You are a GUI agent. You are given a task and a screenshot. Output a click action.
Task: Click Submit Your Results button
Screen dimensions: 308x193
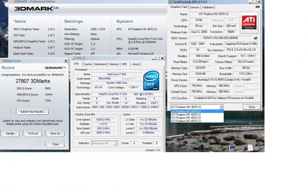(x=33, y=112)
